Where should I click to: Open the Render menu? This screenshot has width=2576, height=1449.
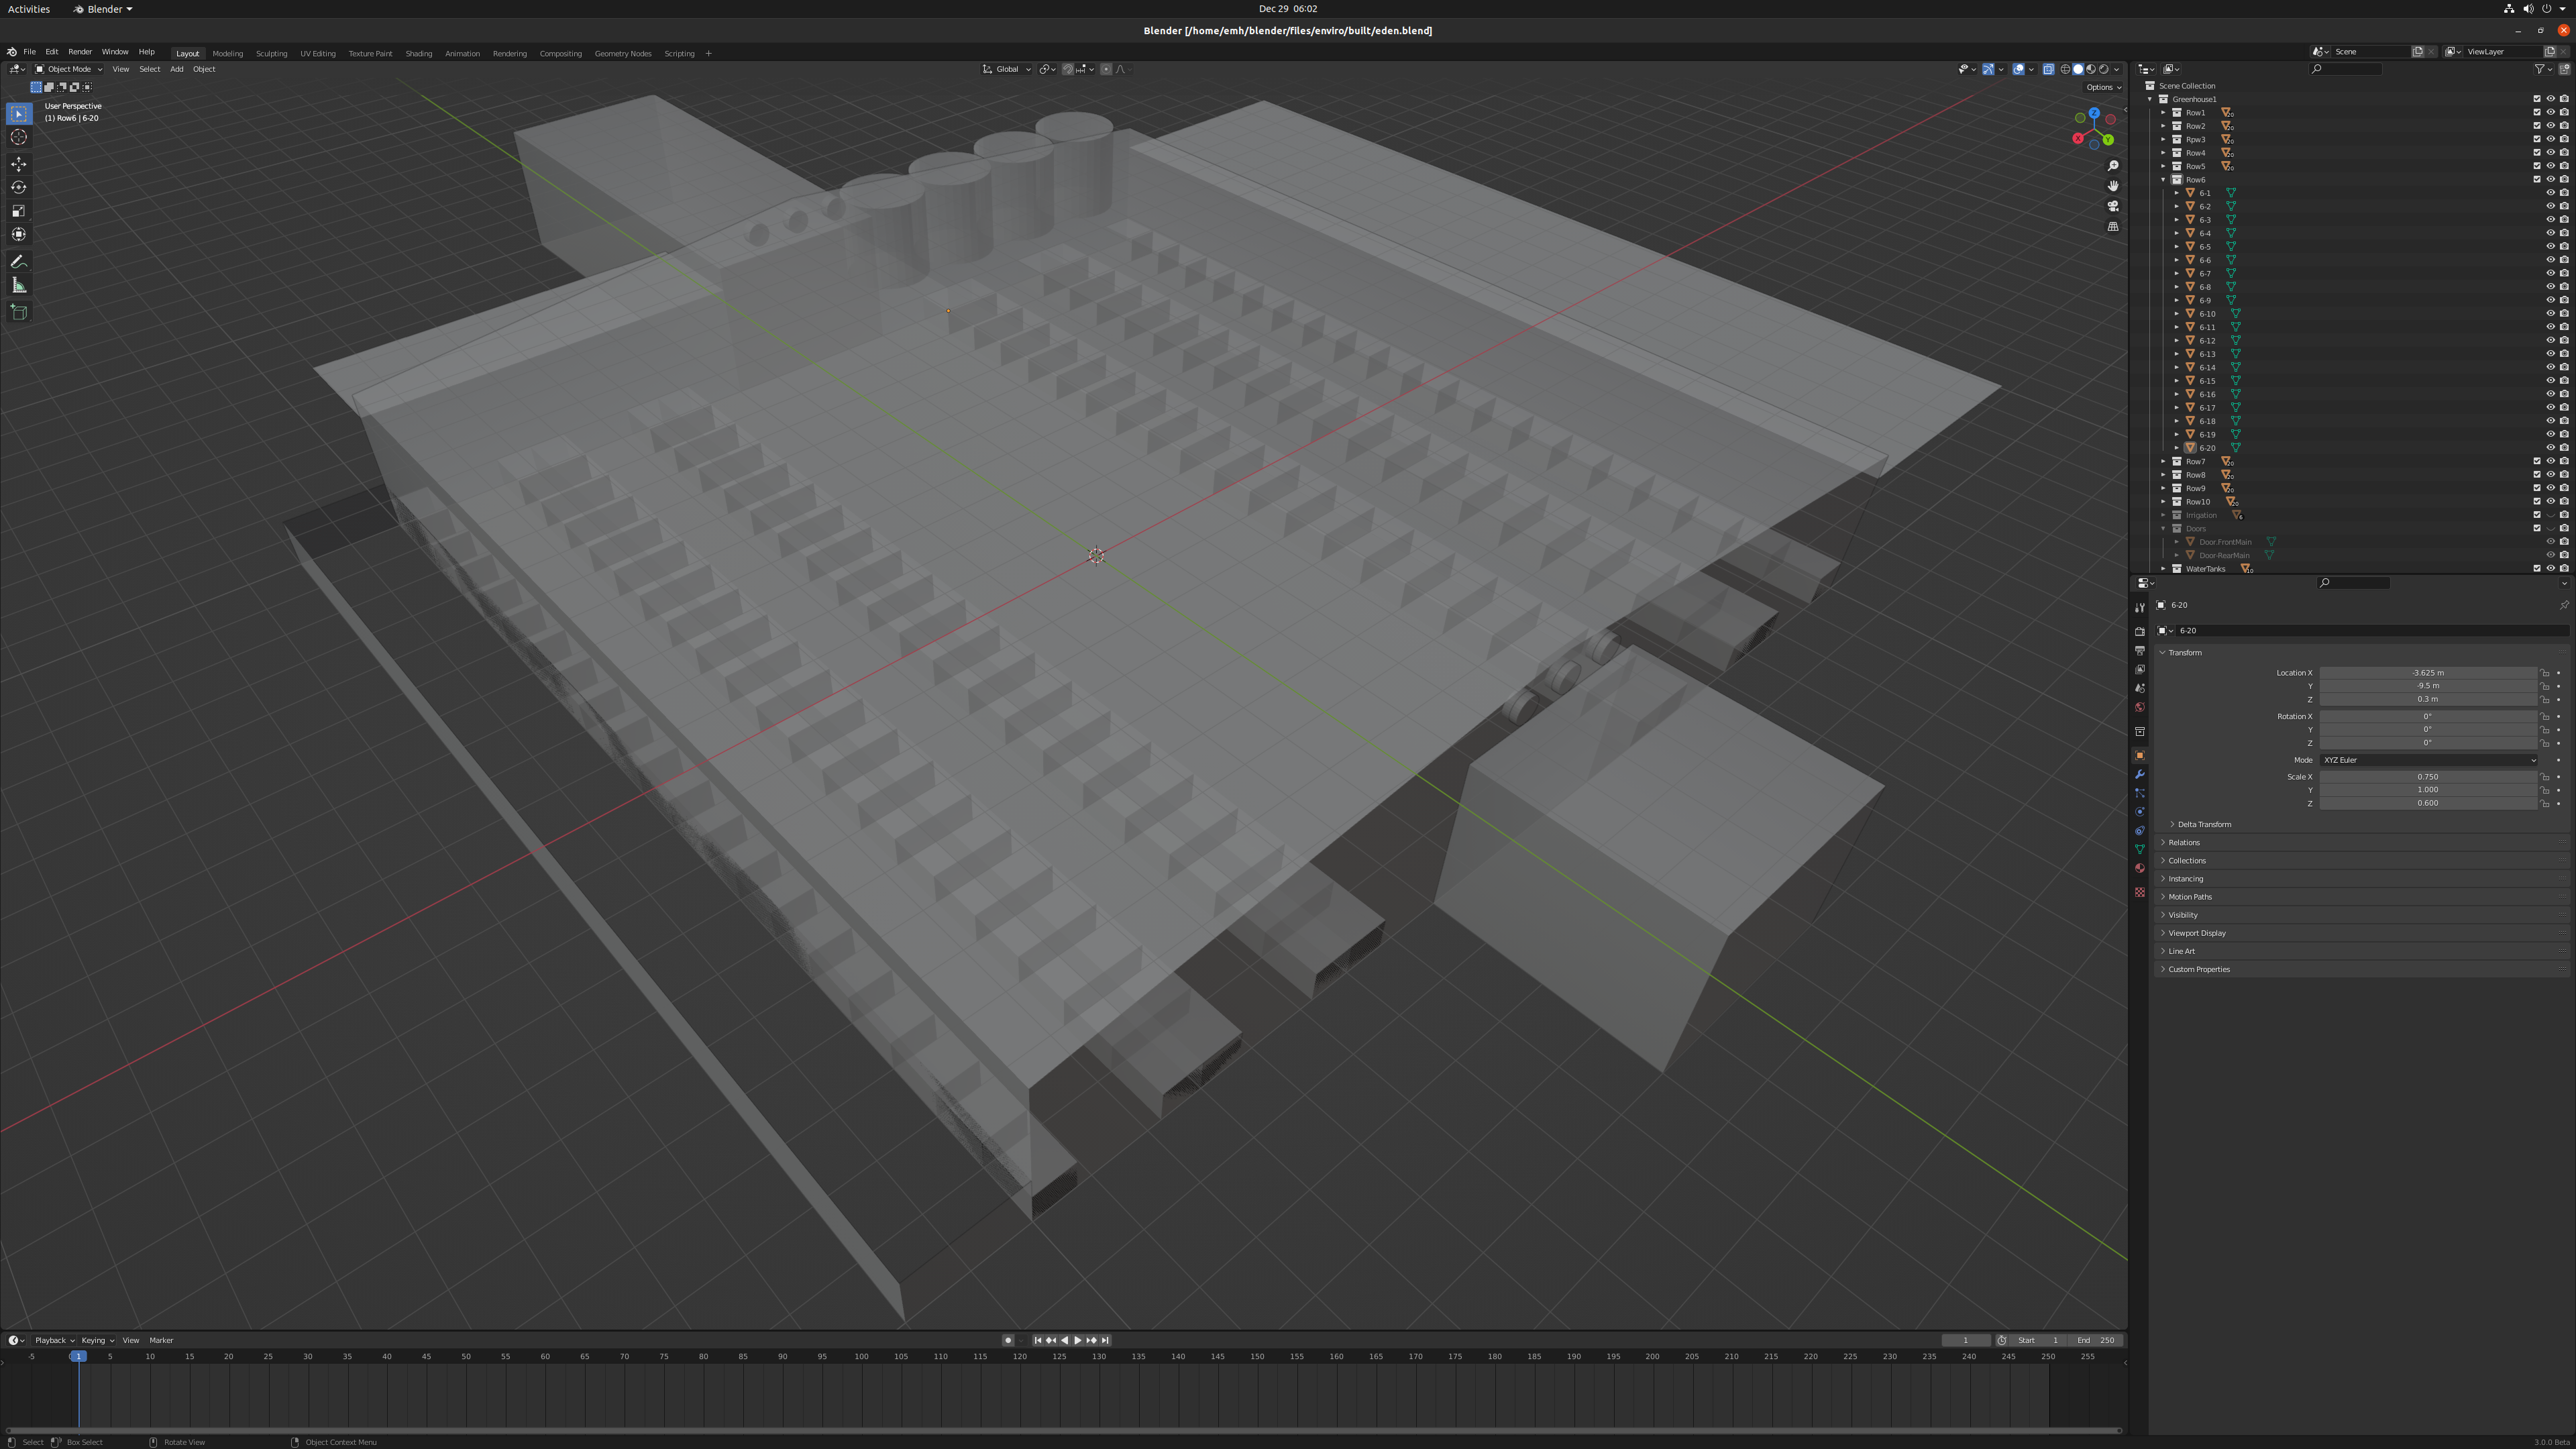[x=80, y=52]
